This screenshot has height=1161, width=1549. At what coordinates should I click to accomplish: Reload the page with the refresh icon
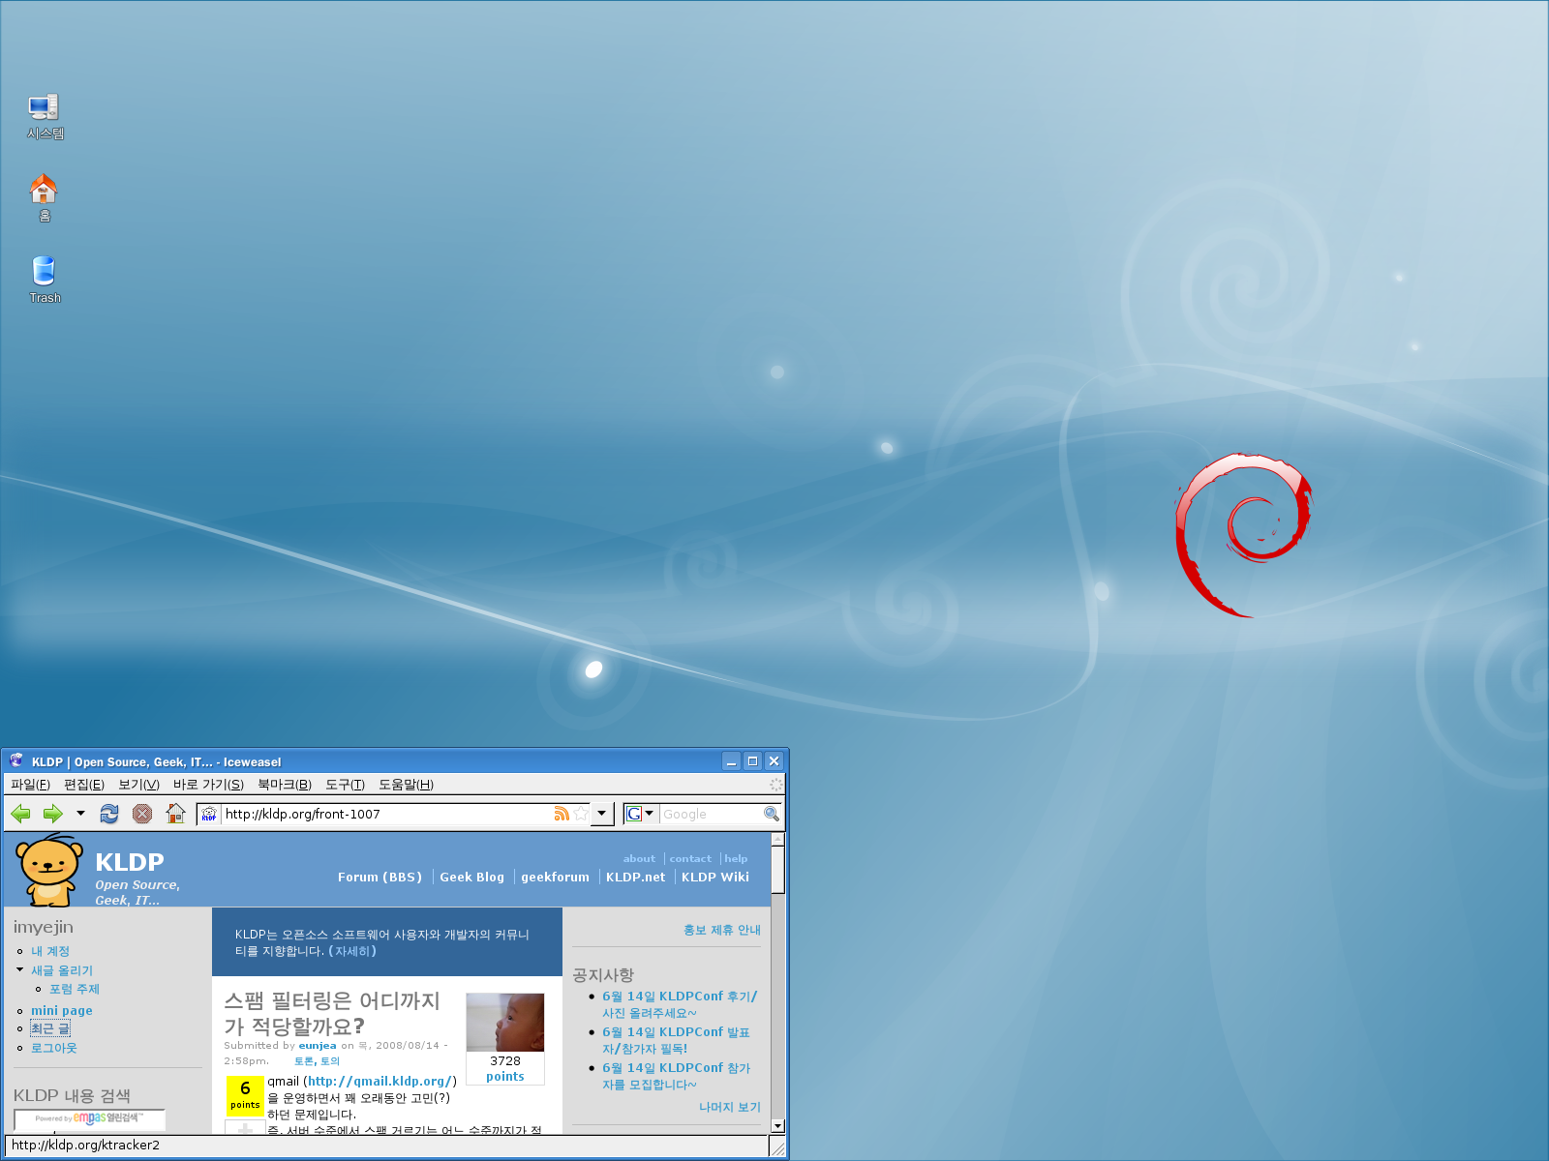click(109, 814)
